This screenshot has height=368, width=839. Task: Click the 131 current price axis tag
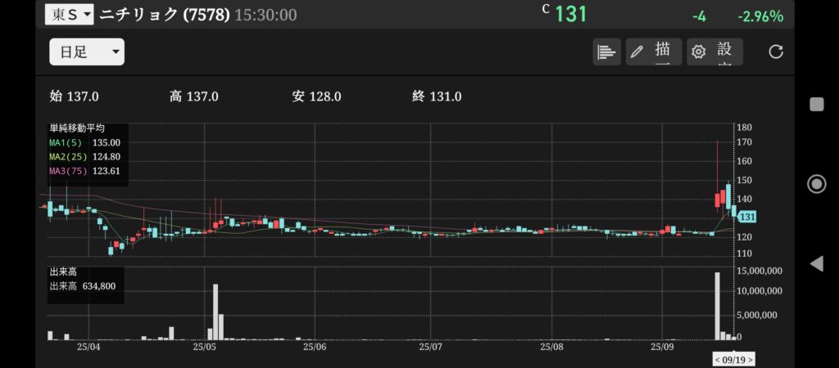coord(746,217)
